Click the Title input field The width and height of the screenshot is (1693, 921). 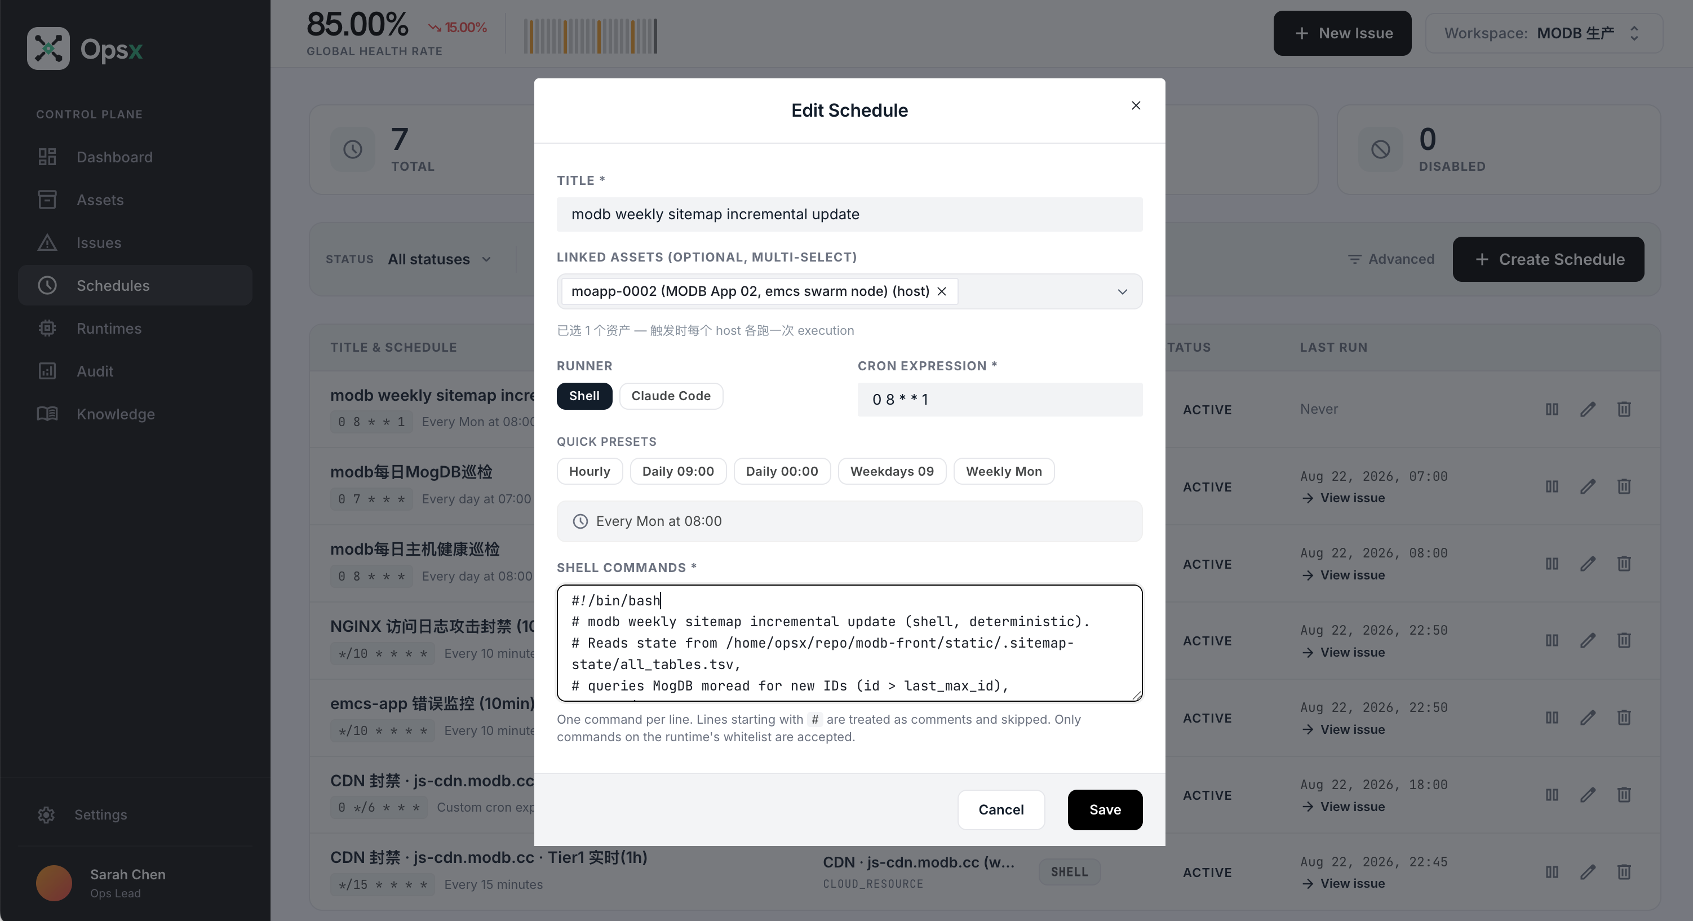[x=849, y=214]
